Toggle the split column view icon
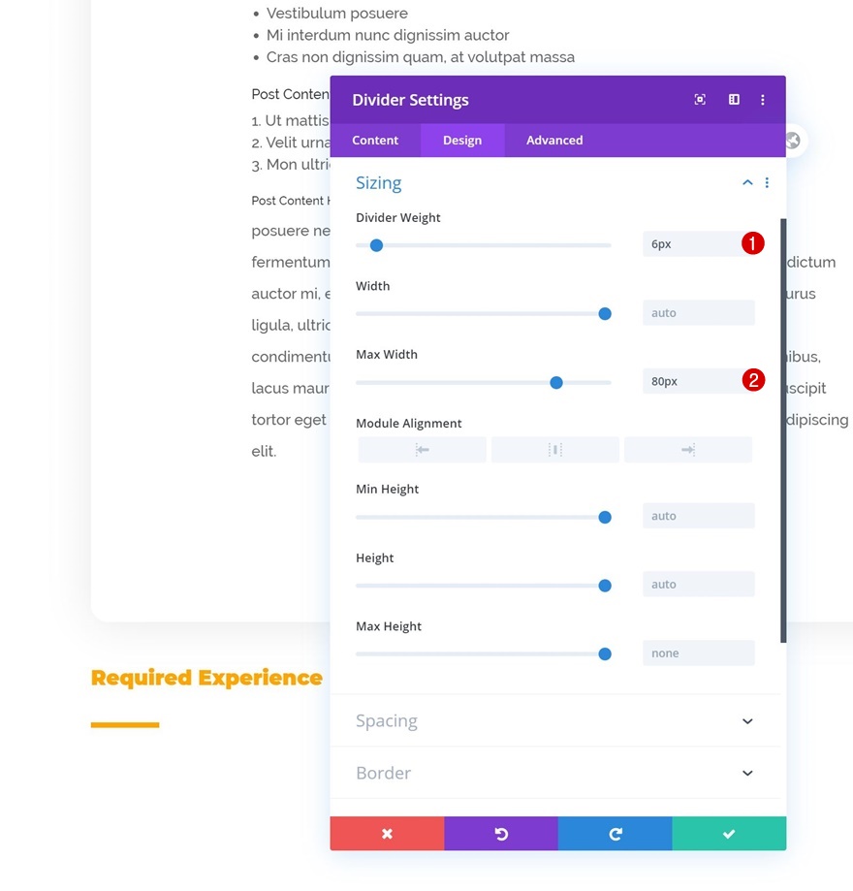This screenshot has height=891, width=853. 734,100
